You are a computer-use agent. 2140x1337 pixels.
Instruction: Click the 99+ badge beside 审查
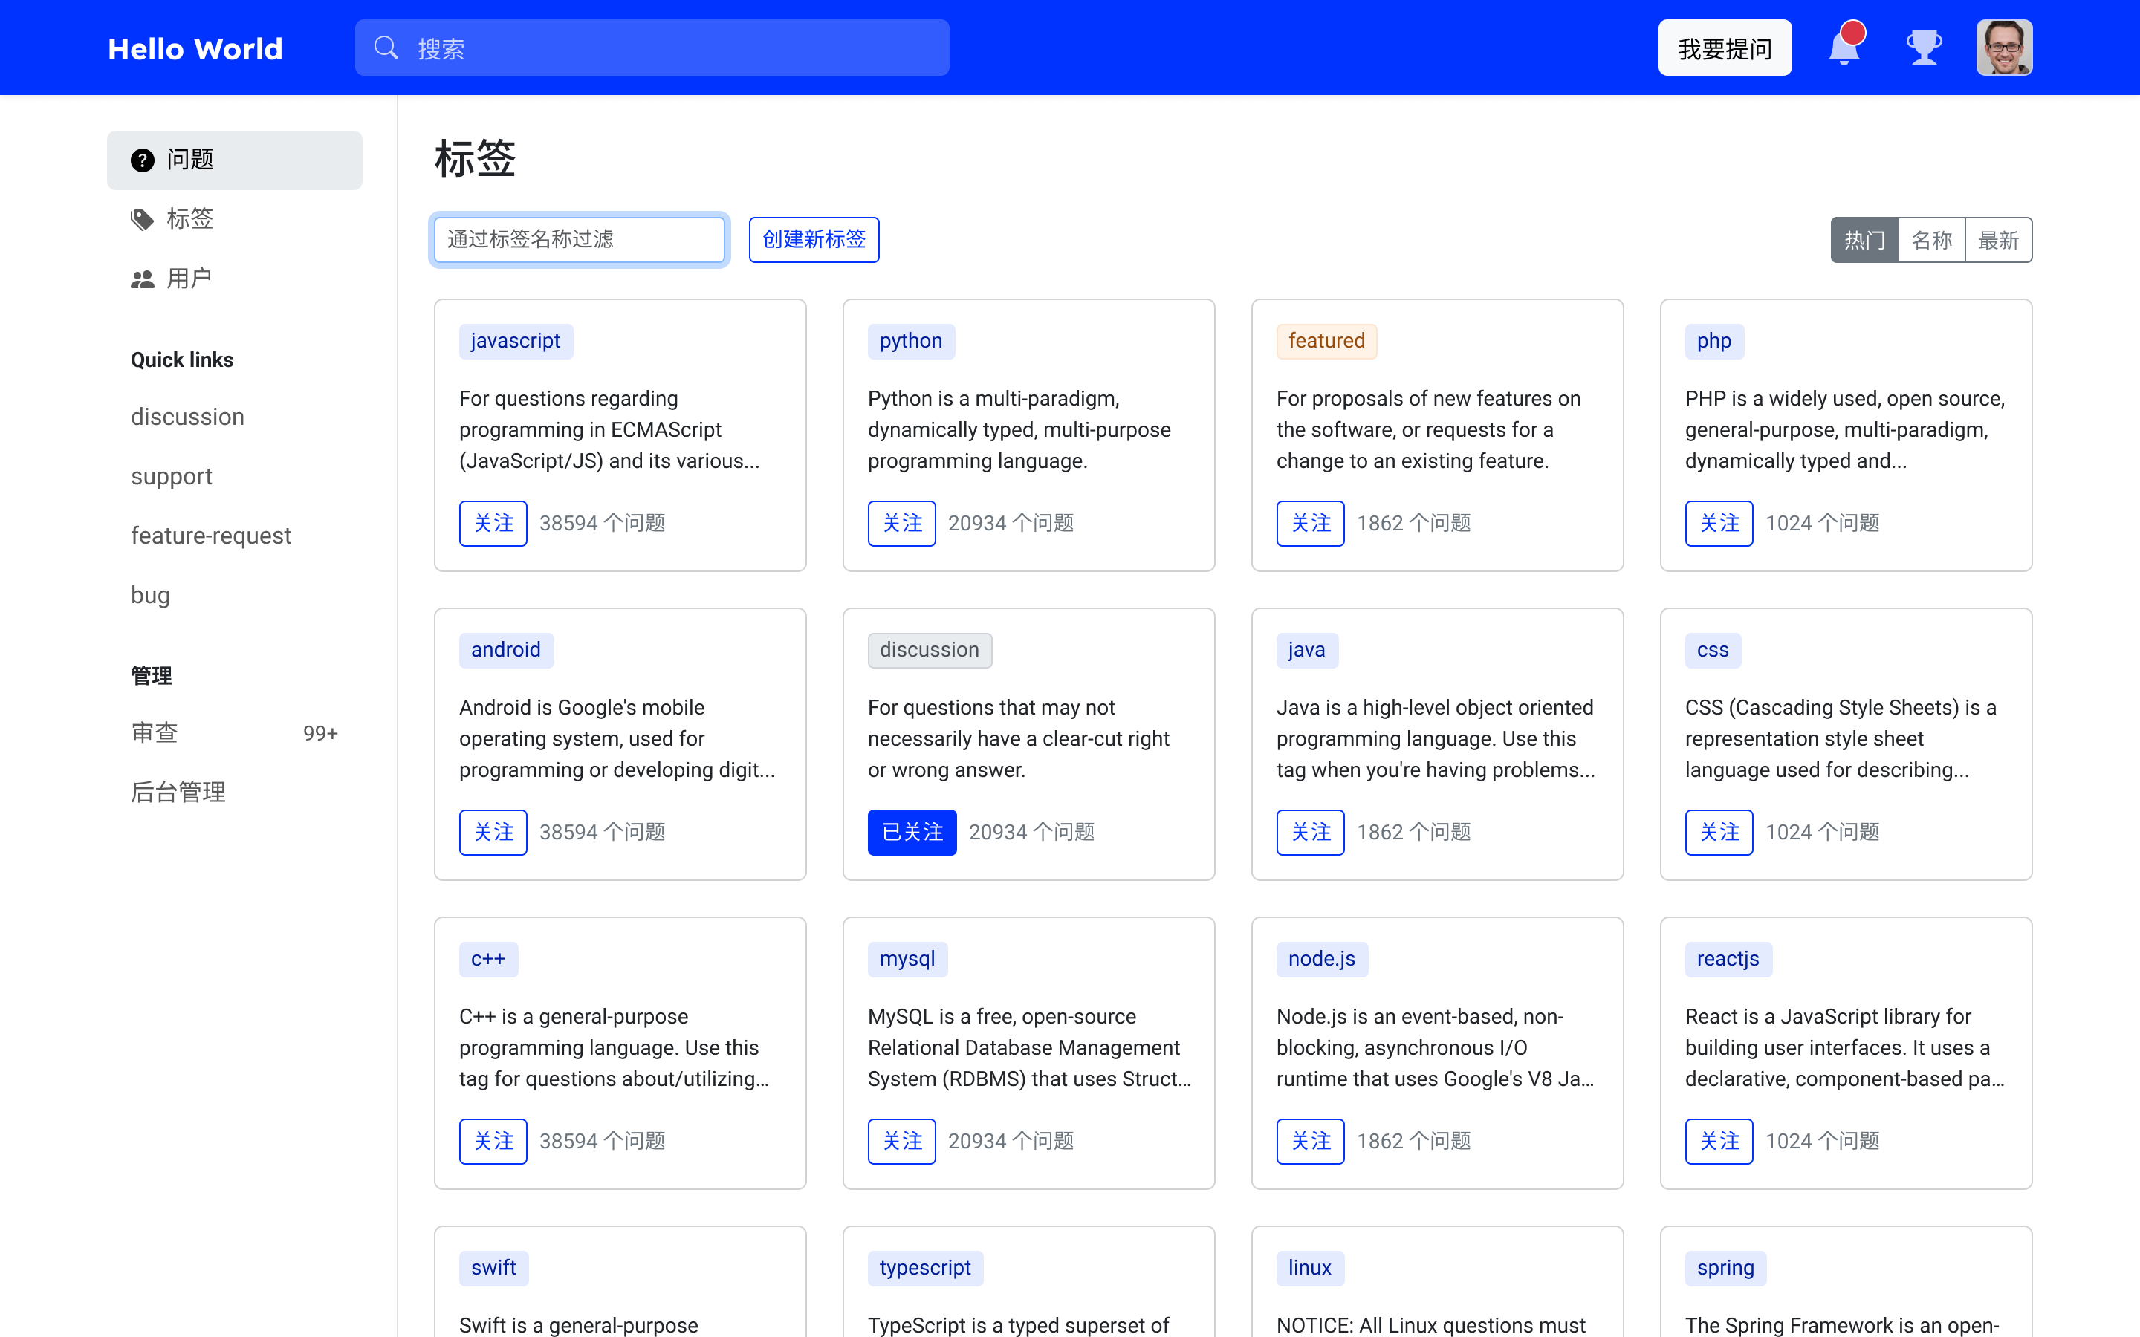320,733
